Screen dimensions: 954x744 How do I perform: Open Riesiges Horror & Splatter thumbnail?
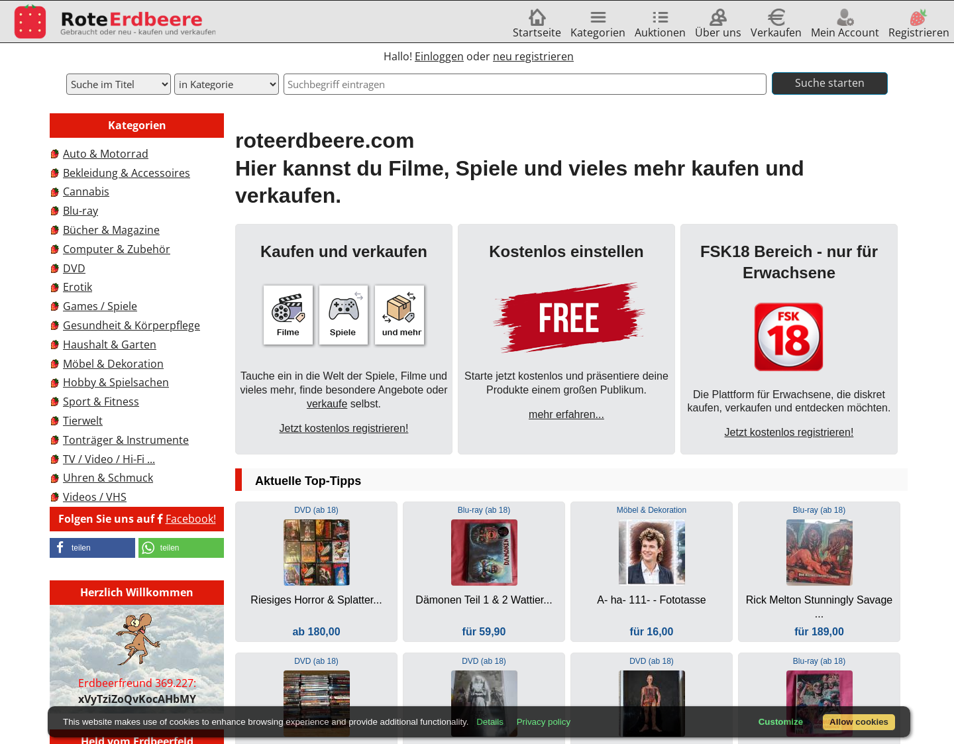pyautogui.click(x=317, y=553)
